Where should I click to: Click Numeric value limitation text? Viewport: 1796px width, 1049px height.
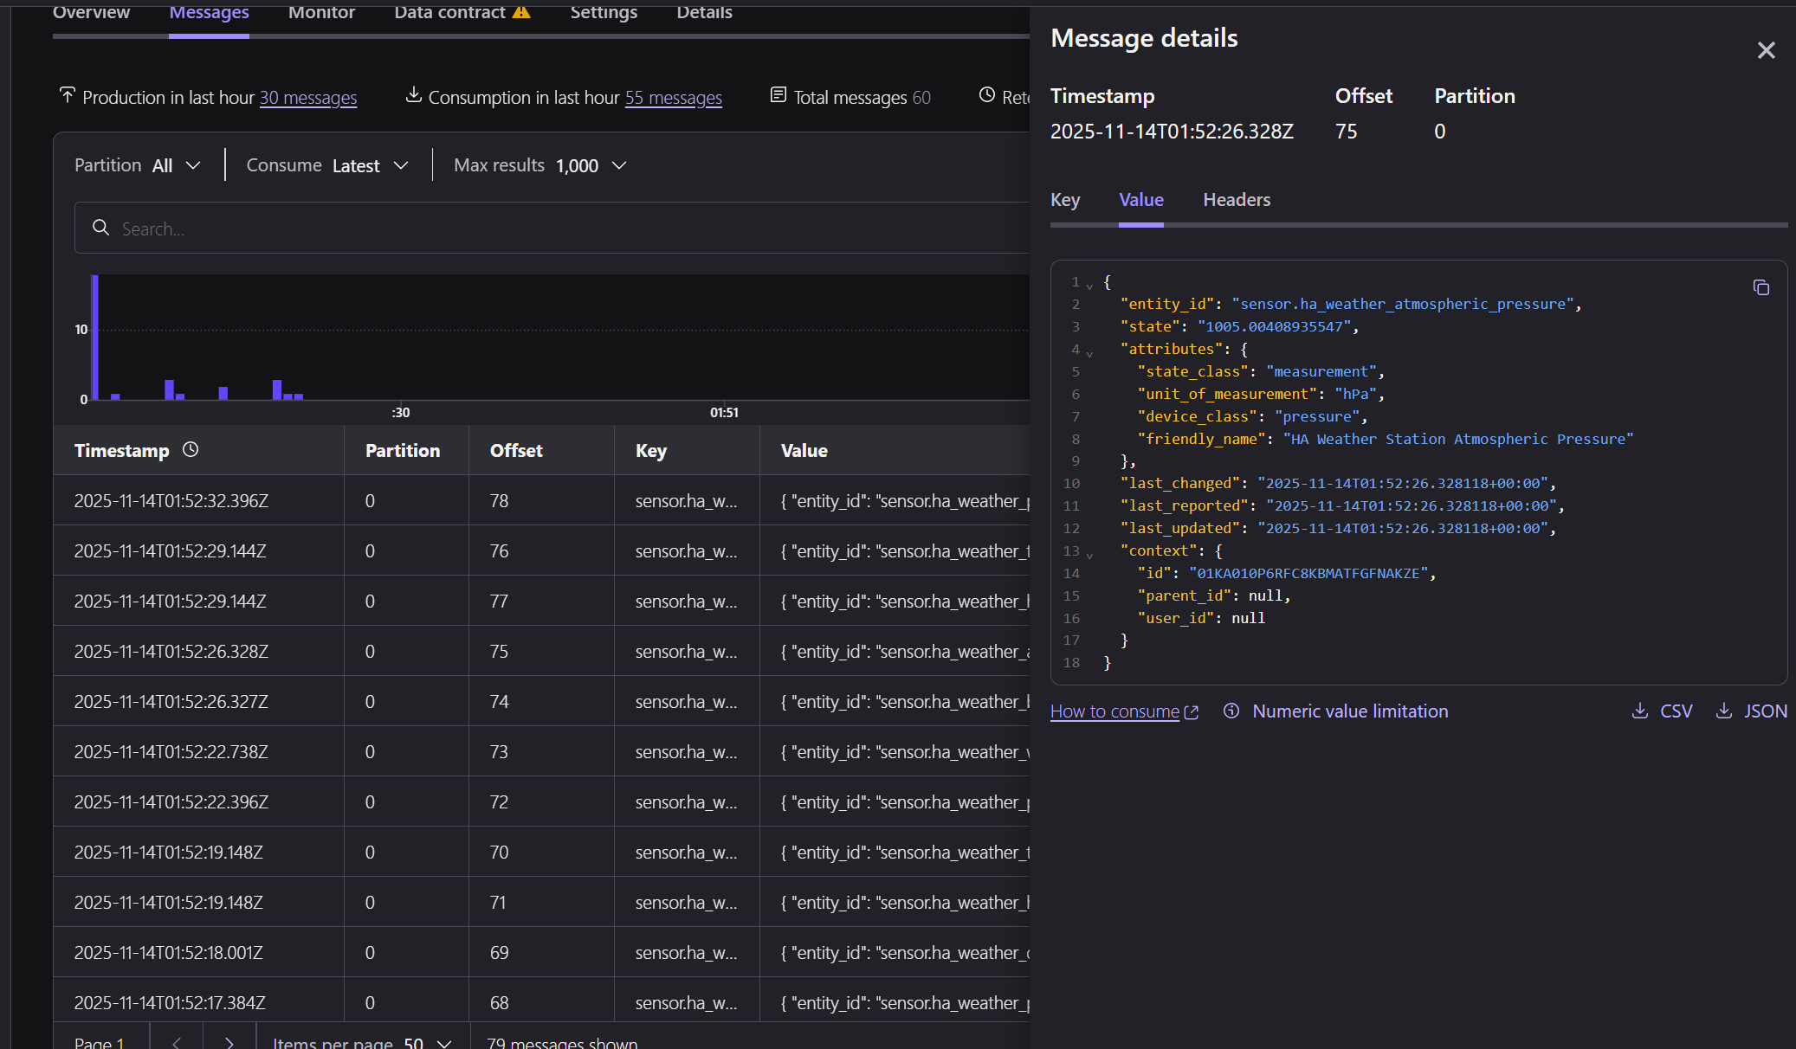[1350, 711]
